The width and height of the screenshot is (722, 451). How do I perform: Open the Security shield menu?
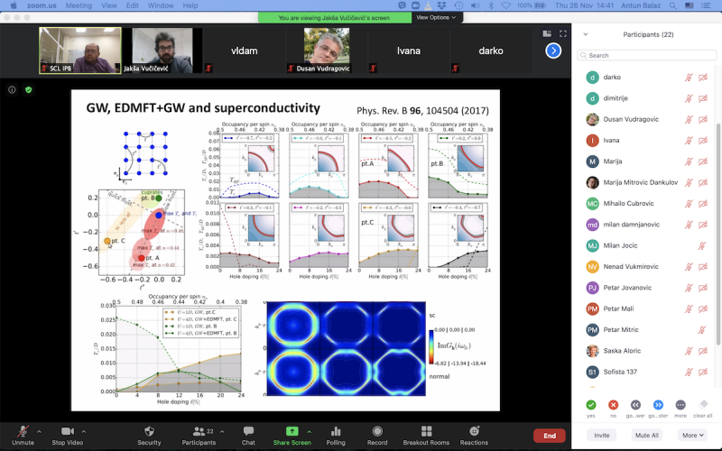(149, 436)
